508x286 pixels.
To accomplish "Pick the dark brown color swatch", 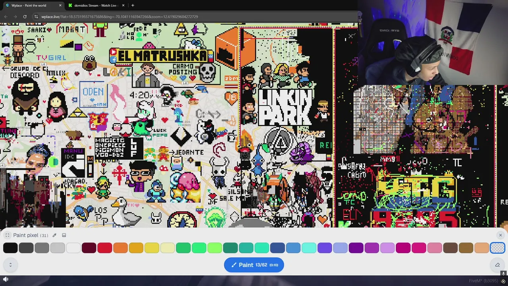I will tap(450, 248).
